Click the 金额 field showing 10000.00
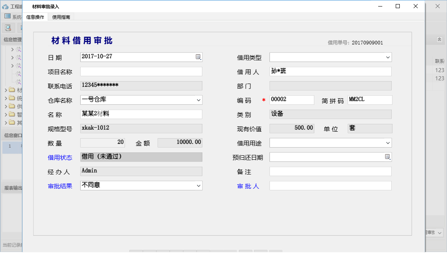Image resolution: width=447 pixels, height=267 pixels. (x=180, y=143)
